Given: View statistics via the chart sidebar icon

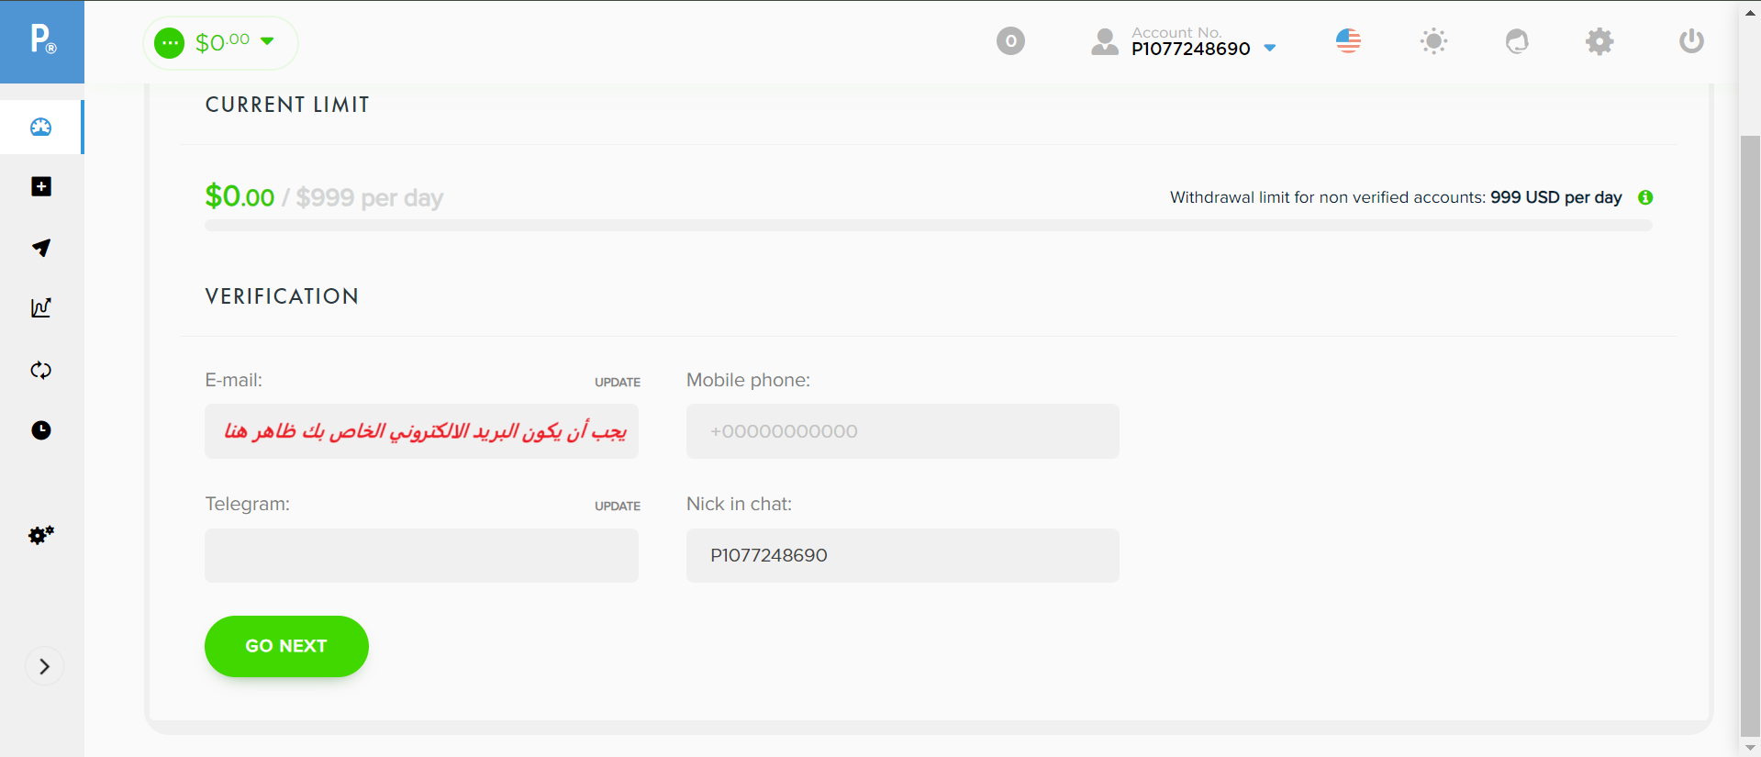Looking at the screenshot, I should 41,308.
